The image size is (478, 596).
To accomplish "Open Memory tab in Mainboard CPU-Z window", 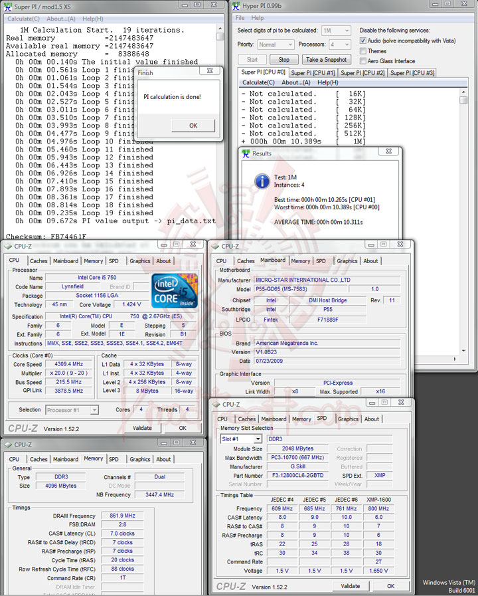I will [x=301, y=260].
